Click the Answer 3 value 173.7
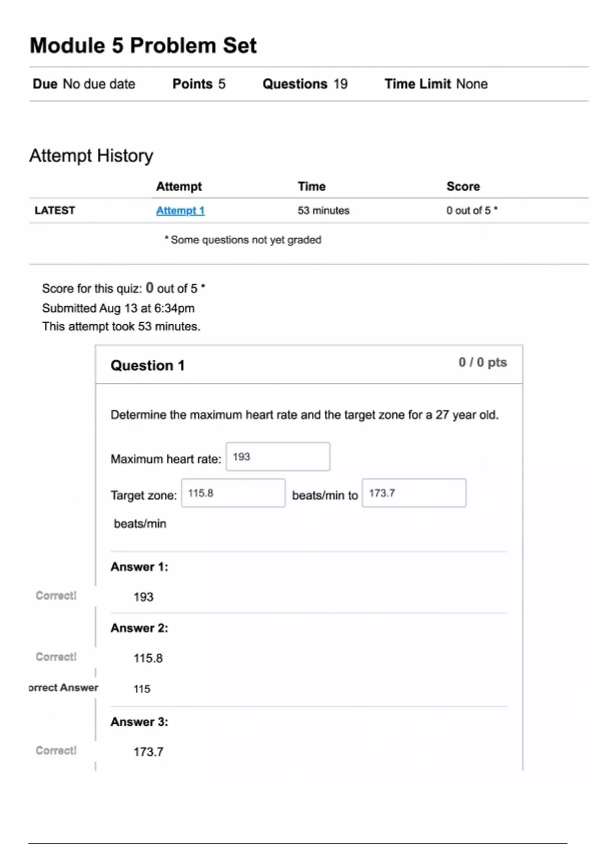The width and height of the screenshot is (596, 844). pos(148,752)
